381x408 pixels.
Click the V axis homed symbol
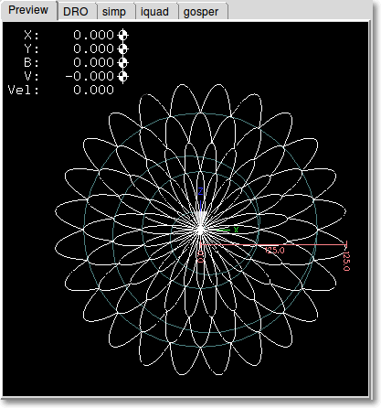point(122,76)
